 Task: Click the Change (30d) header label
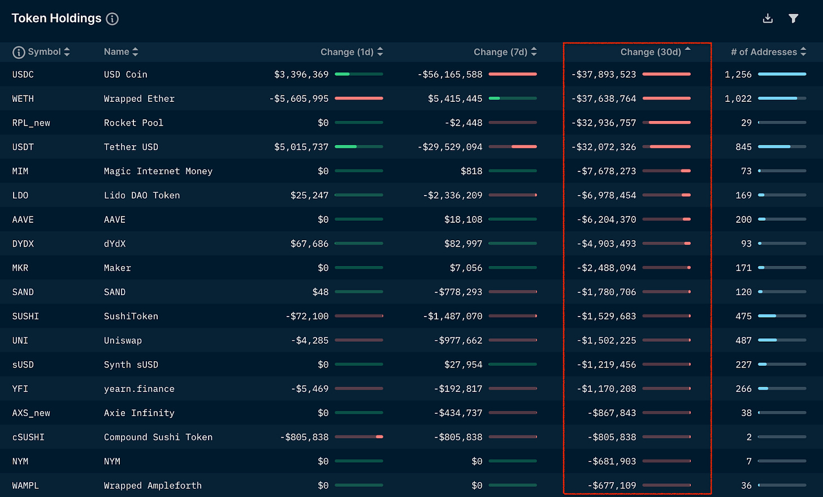point(651,52)
